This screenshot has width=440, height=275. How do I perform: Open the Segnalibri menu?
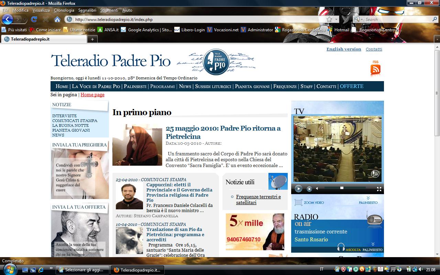point(87,10)
